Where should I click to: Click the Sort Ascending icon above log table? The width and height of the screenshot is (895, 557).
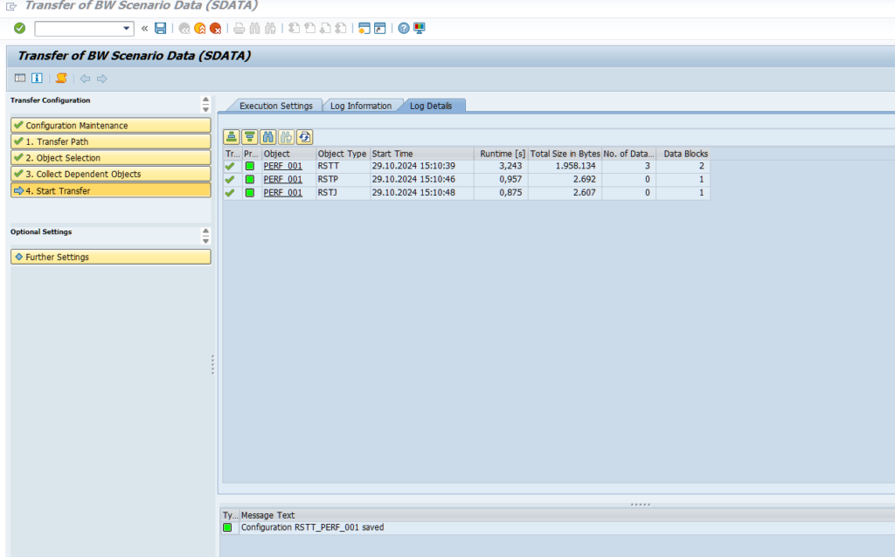point(232,136)
